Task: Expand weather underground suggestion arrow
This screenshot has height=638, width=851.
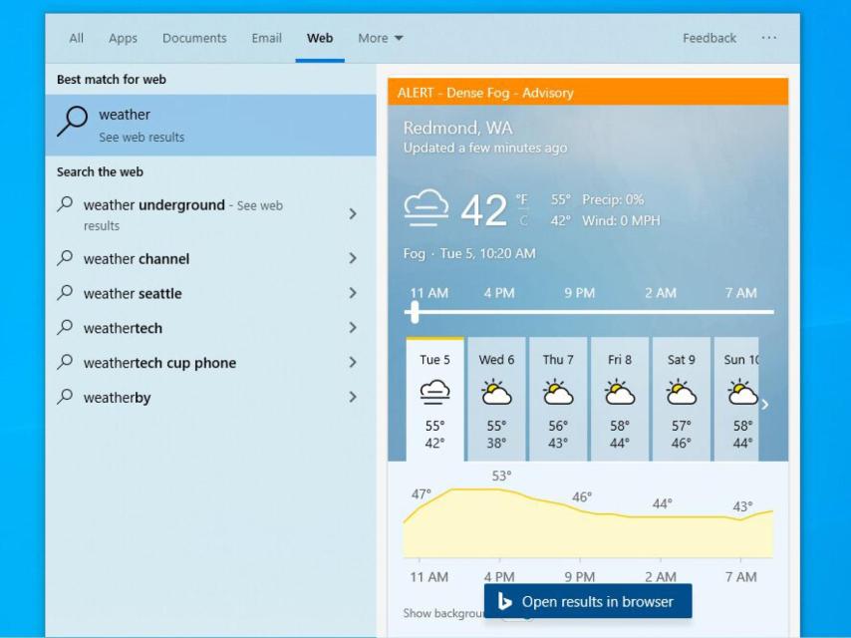Action: [353, 213]
